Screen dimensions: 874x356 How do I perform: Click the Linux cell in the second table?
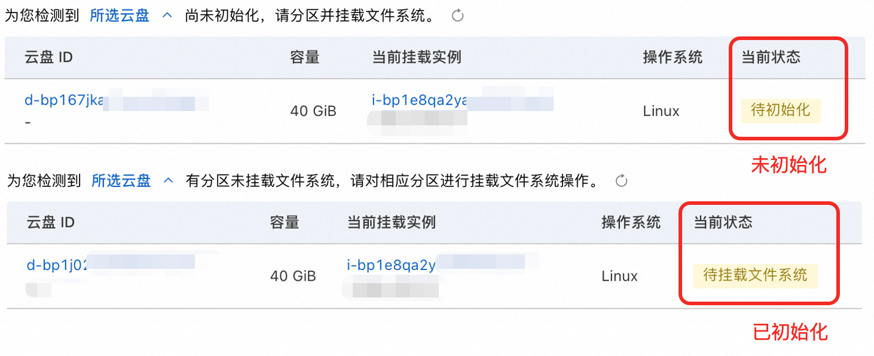(x=620, y=276)
